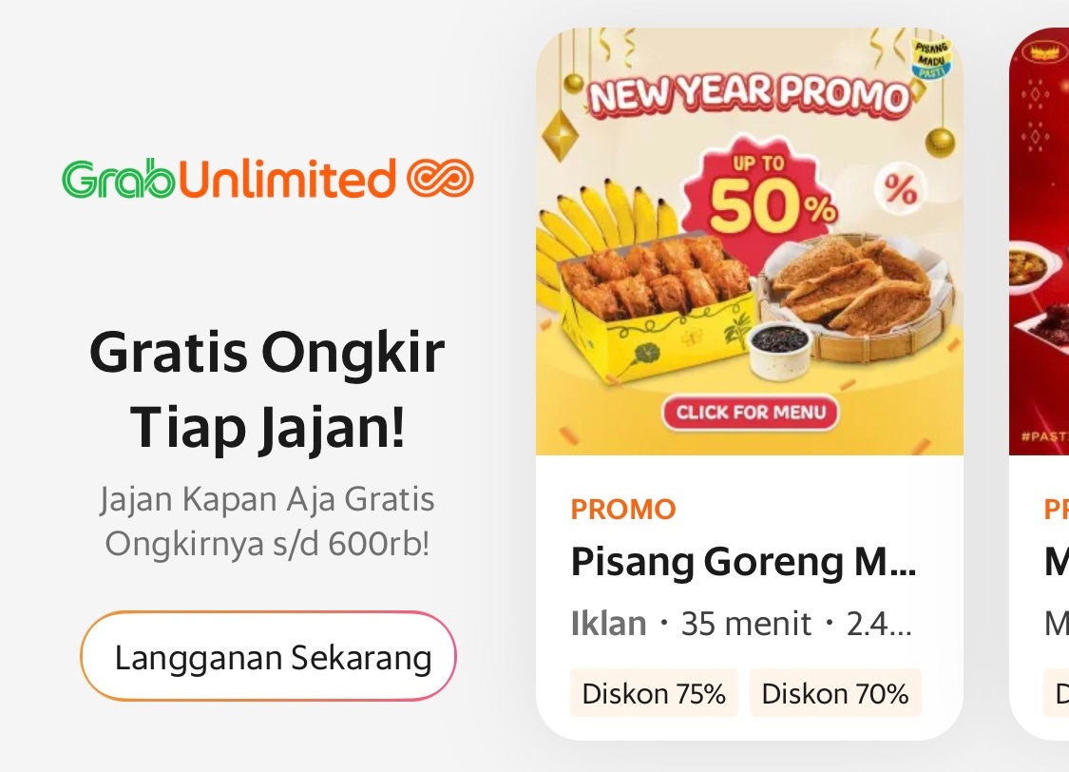This screenshot has width=1069, height=772.
Task: Tap the New Year Promo banner heading
Action: click(749, 95)
